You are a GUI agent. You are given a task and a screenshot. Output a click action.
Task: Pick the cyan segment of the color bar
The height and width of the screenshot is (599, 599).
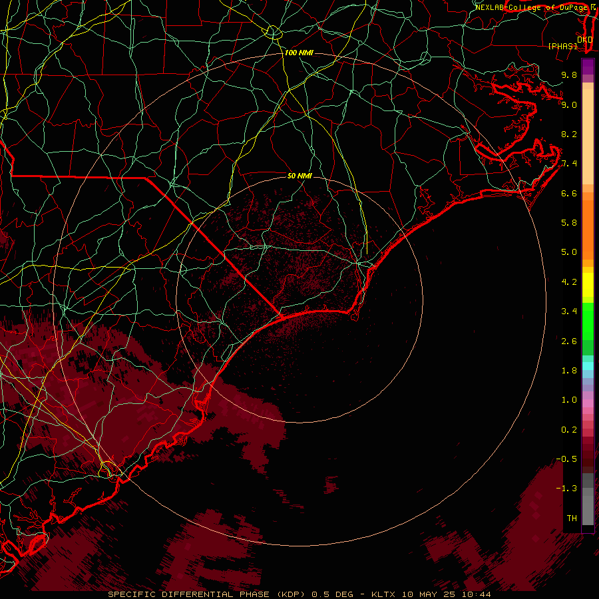click(588, 365)
